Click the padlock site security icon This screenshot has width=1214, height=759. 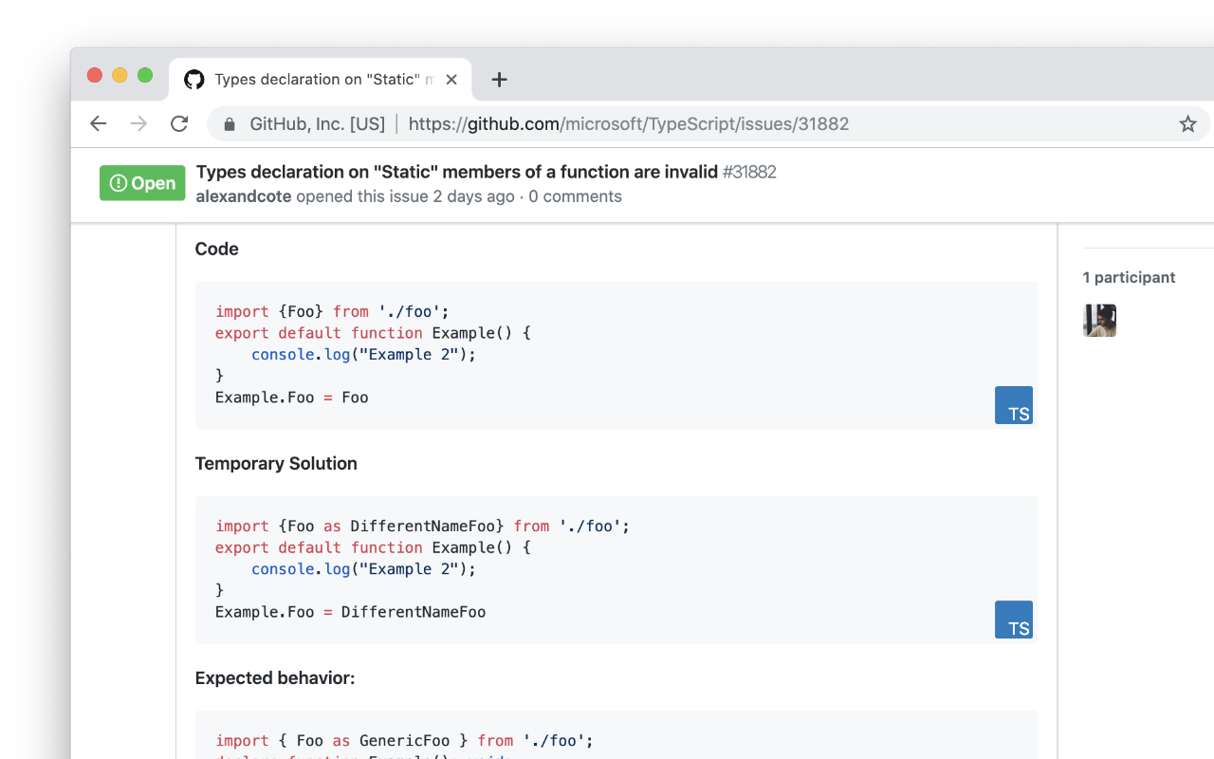tap(228, 124)
